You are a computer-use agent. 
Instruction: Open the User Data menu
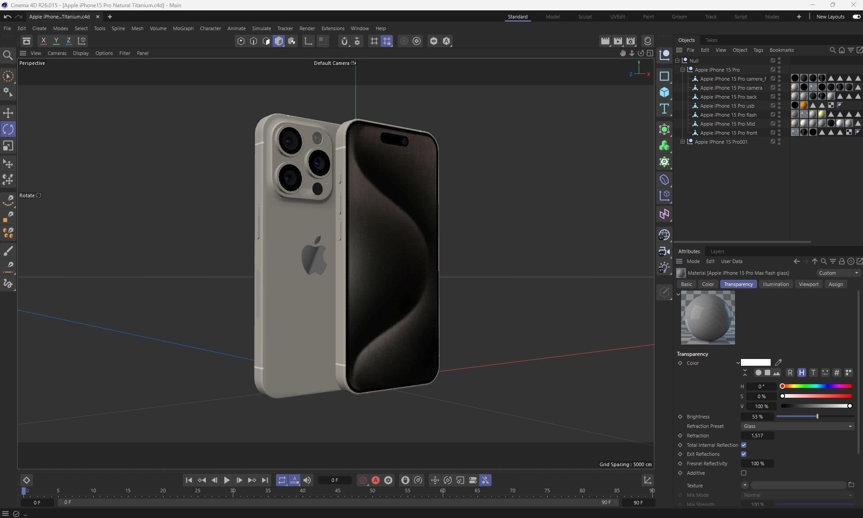click(731, 261)
